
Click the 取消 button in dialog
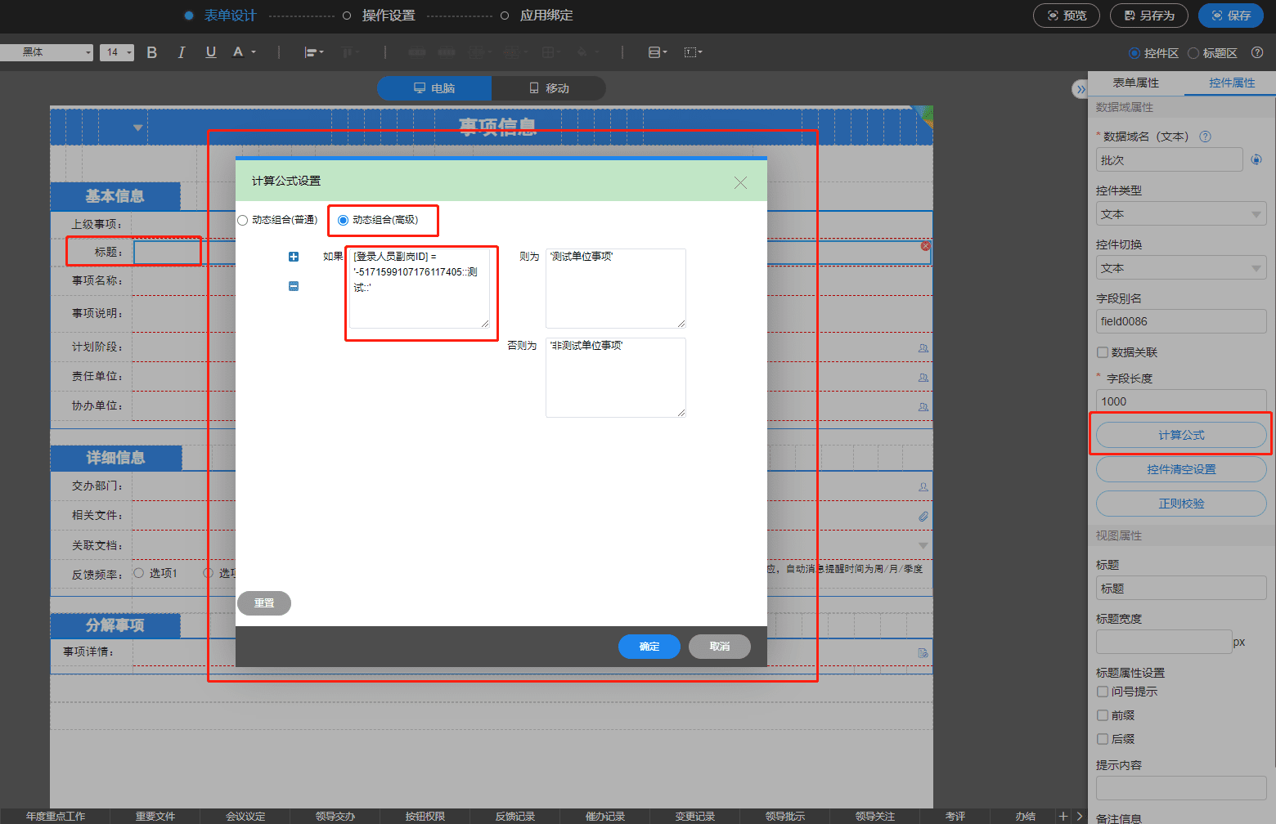pyautogui.click(x=720, y=647)
